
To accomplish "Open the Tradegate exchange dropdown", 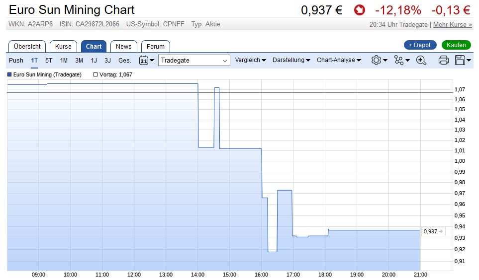I will pyautogui.click(x=194, y=61).
